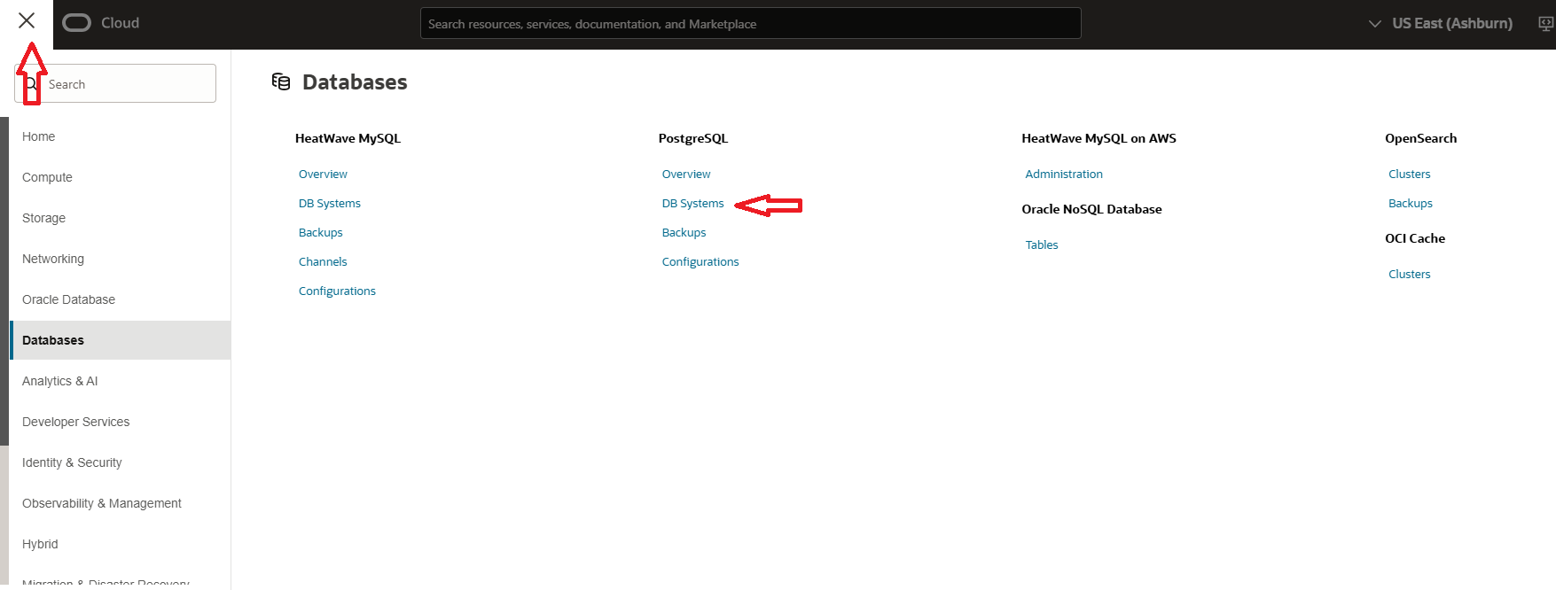Open Developer Services category
1556x590 pixels.
click(75, 422)
